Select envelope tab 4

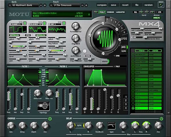pos(126,108)
